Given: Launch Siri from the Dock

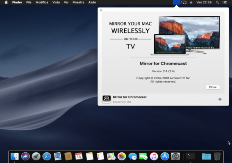Looking at the screenshot, I should tap(25, 156).
